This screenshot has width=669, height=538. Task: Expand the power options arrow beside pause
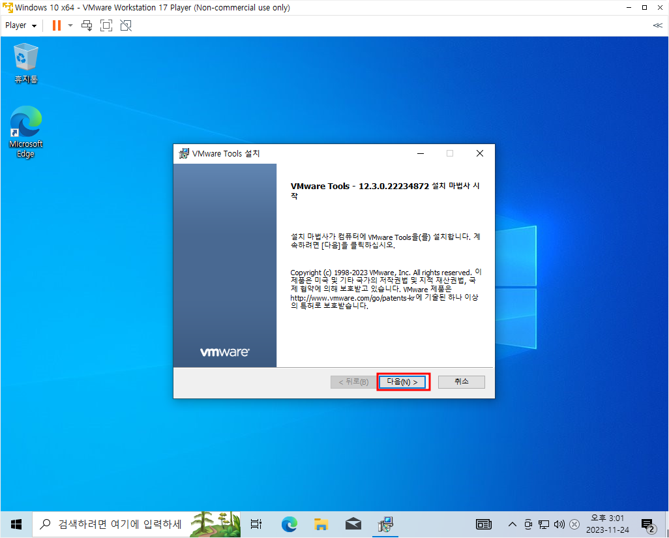pos(70,25)
